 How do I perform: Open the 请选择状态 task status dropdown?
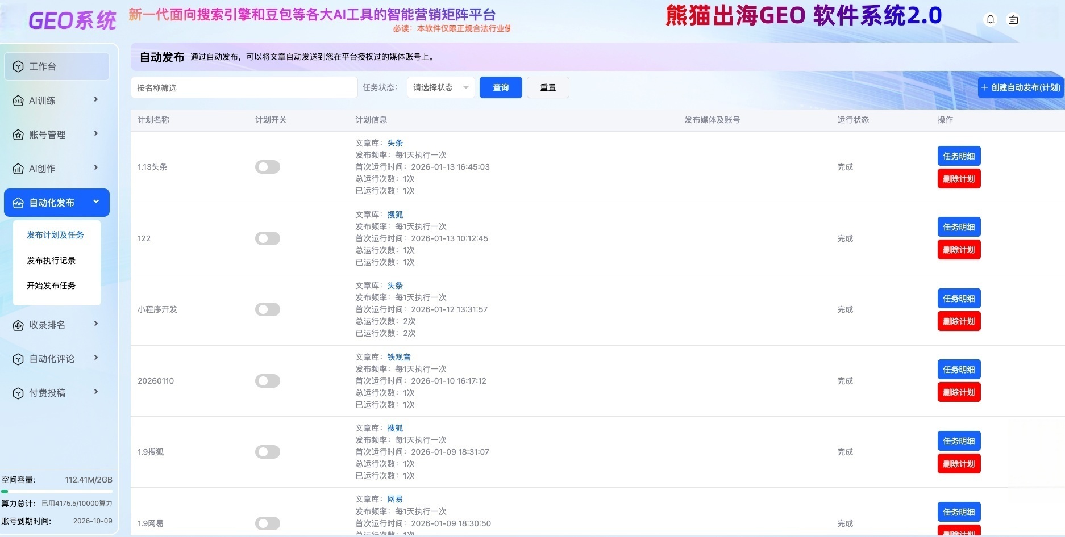440,87
